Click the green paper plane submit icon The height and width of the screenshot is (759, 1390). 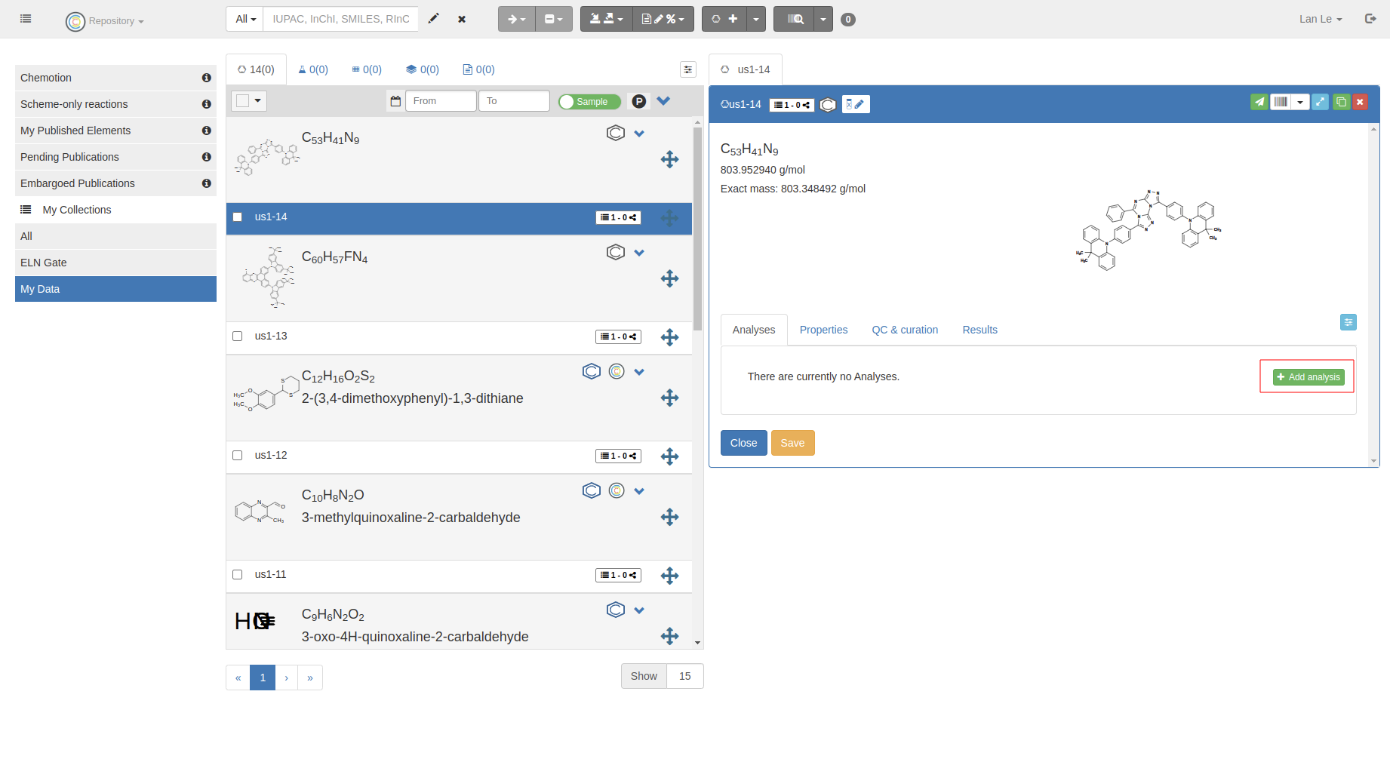click(1259, 102)
